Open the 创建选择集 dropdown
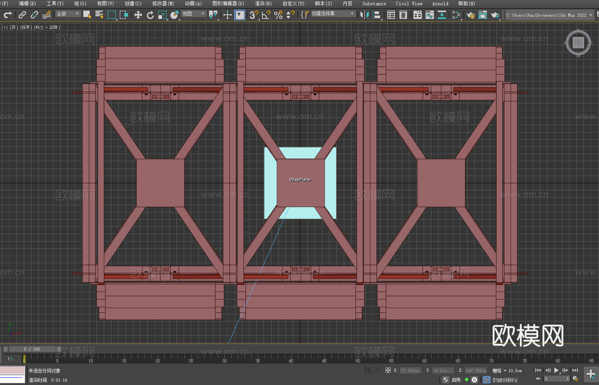The width and height of the screenshot is (599, 385). point(333,14)
